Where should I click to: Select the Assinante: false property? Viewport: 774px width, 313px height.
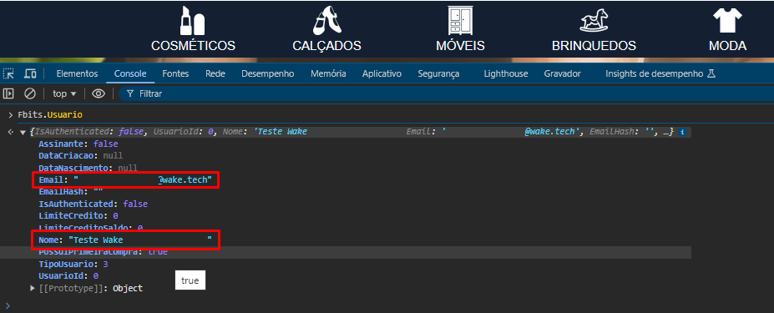(x=78, y=144)
